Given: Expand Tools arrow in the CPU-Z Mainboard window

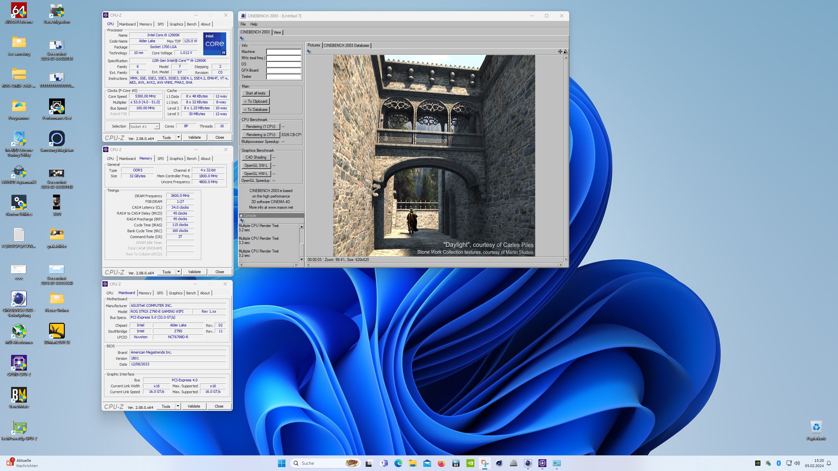Looking at the screenshot, I should [x=178, y=406].
